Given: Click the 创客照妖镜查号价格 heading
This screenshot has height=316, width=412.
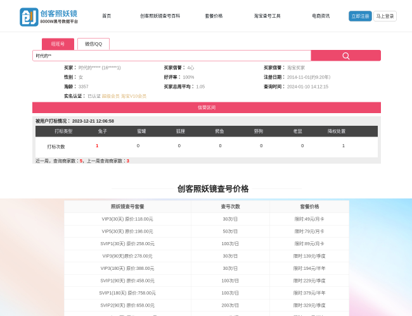Looking at the screenshot, I should [x=213, y=189].
